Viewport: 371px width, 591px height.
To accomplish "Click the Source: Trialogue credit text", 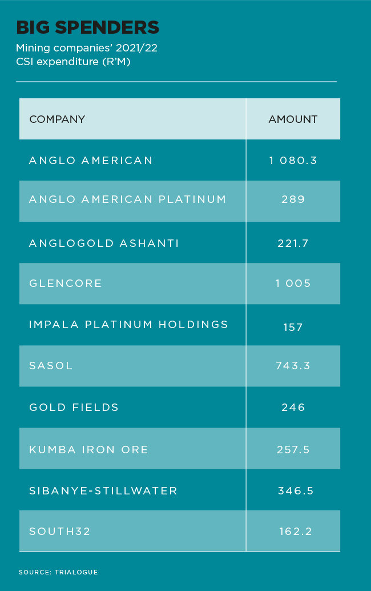I will (x=58, y=572).
